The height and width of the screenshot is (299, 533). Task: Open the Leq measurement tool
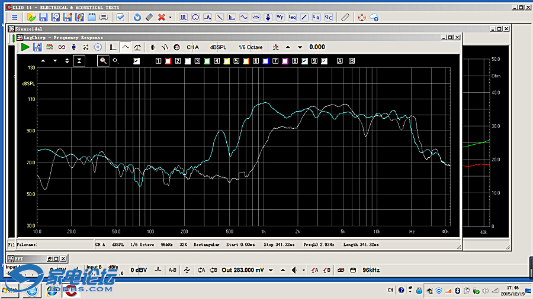point(292,17)
